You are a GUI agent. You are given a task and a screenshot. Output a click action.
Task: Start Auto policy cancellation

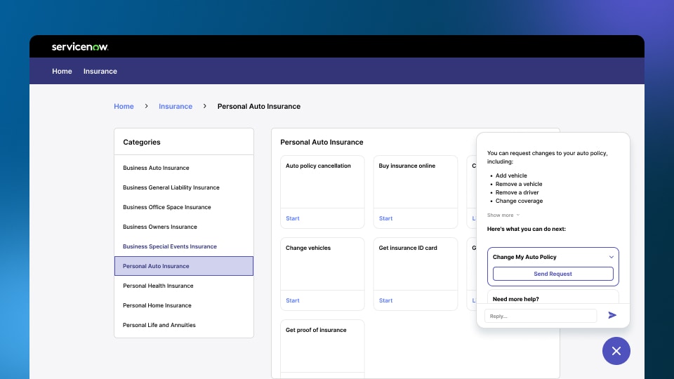(x=293, y=218)
